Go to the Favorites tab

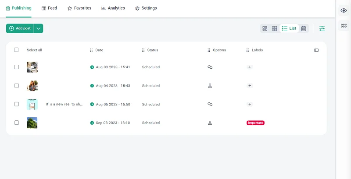click(x=79, y=8)
